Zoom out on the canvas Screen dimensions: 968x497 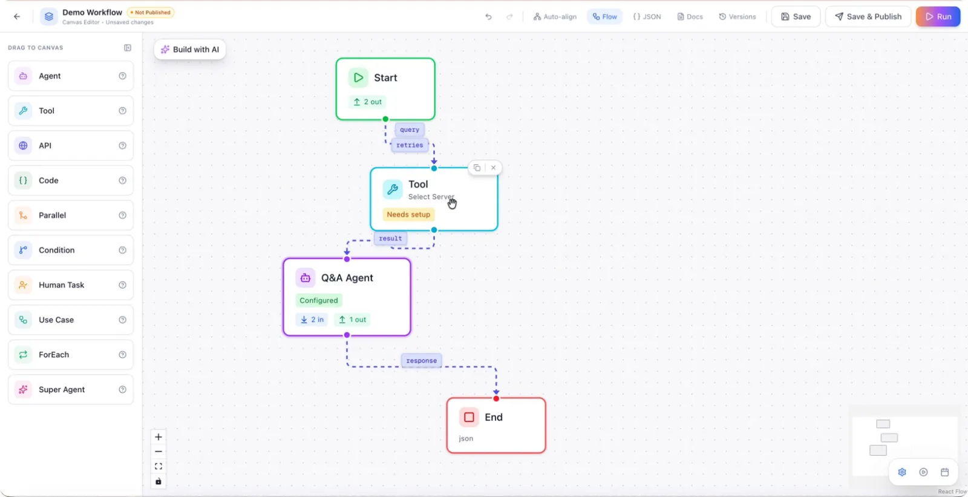coord(159,452)
